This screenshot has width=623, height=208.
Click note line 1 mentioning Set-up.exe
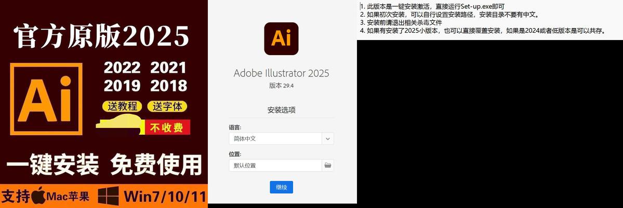pos(432,6)
